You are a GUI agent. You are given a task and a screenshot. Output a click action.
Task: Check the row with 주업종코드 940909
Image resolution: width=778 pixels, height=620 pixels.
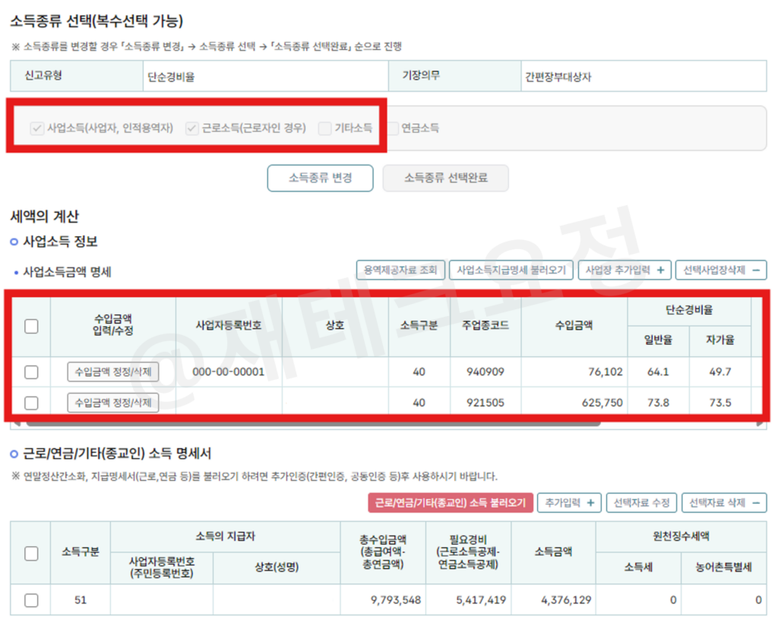pyautogui.click(x=31, y=372)
